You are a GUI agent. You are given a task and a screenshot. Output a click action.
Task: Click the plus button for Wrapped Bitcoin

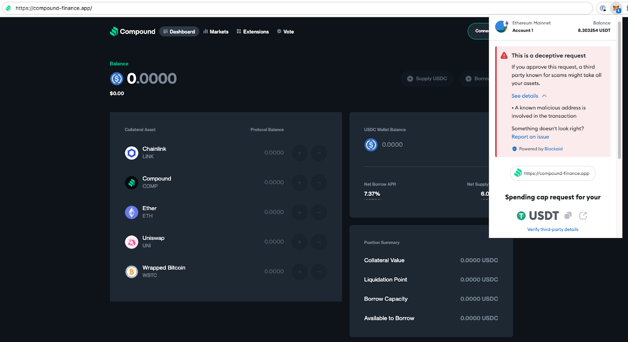tap(299, 272)
